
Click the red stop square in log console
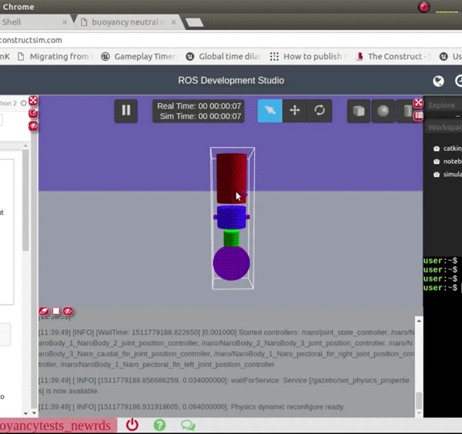pyautogui.click(x=56, y=311)
